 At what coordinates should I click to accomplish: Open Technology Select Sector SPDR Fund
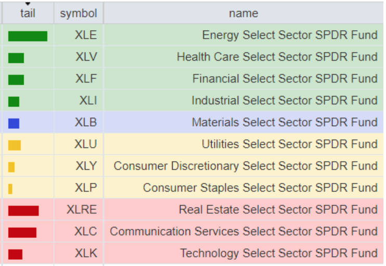(x=279, y=254)
